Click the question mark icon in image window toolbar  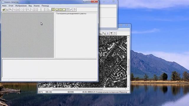click(115, 33)
